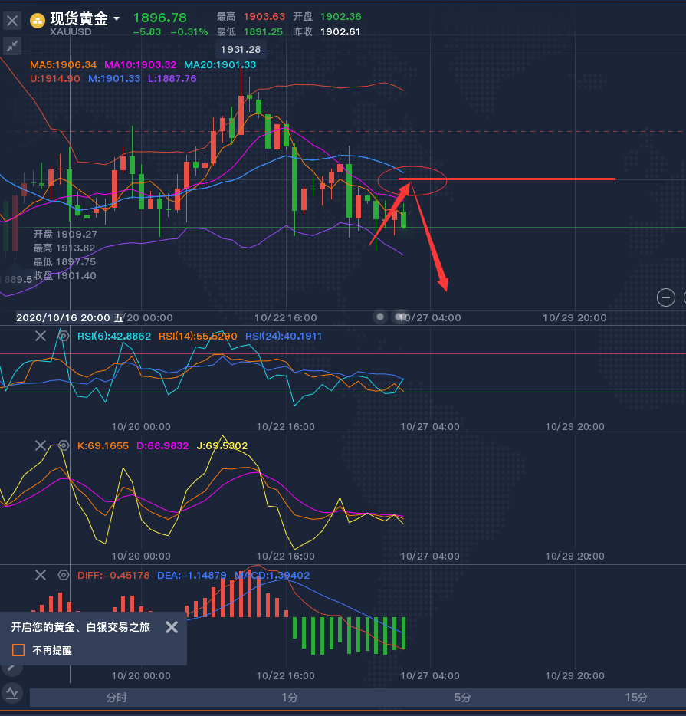Open MACD indicator settings gear

(64, 575)
